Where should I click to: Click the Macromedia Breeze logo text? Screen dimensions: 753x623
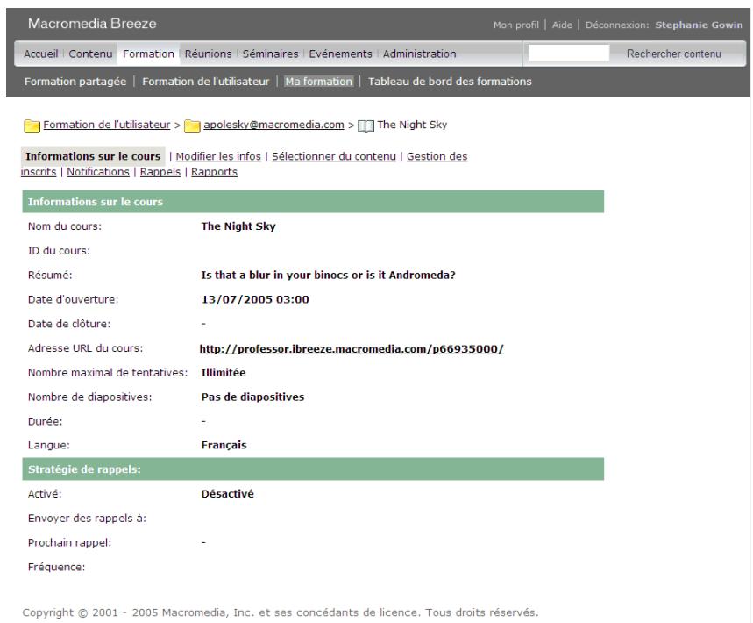click(92, 24)
